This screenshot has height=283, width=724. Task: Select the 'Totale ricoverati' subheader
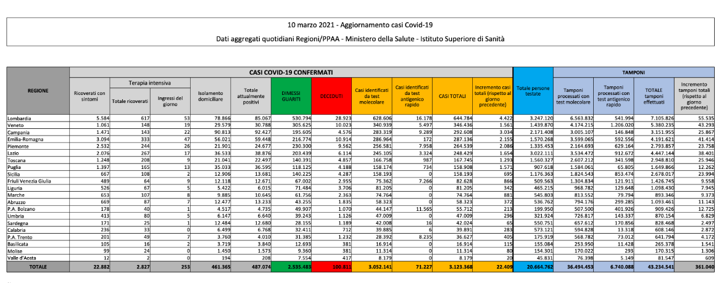click(x=130, y=101)
